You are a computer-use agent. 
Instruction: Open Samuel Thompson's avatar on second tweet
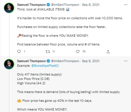(9, 64)
